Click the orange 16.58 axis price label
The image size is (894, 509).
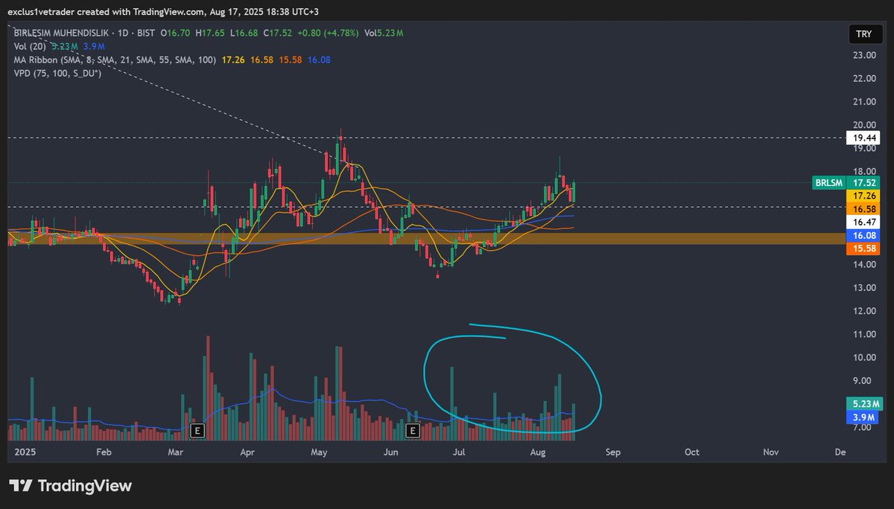pyautogui.click(x=863, y=208)
